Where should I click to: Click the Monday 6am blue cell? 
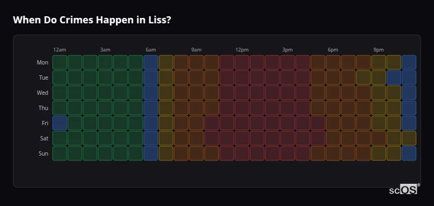pyautogui.click(x=151, y=62)
